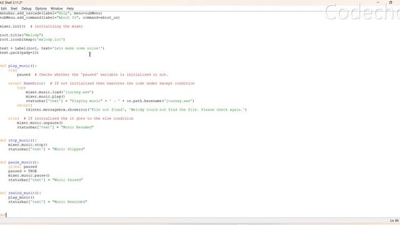Click the else: 'If initialized' comment line

pyautogui.click(x=71, y=118)
